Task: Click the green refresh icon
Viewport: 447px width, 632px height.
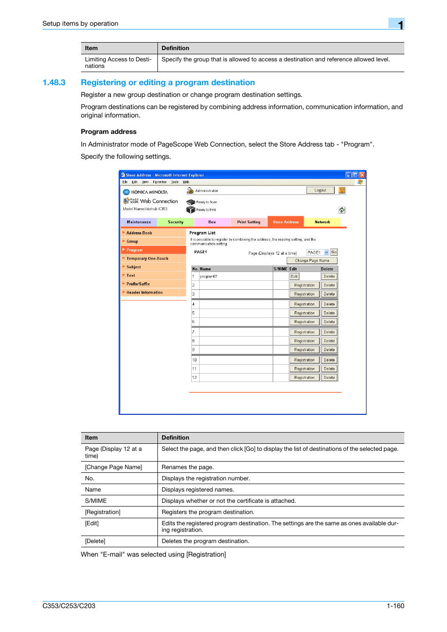Action: 342,210
